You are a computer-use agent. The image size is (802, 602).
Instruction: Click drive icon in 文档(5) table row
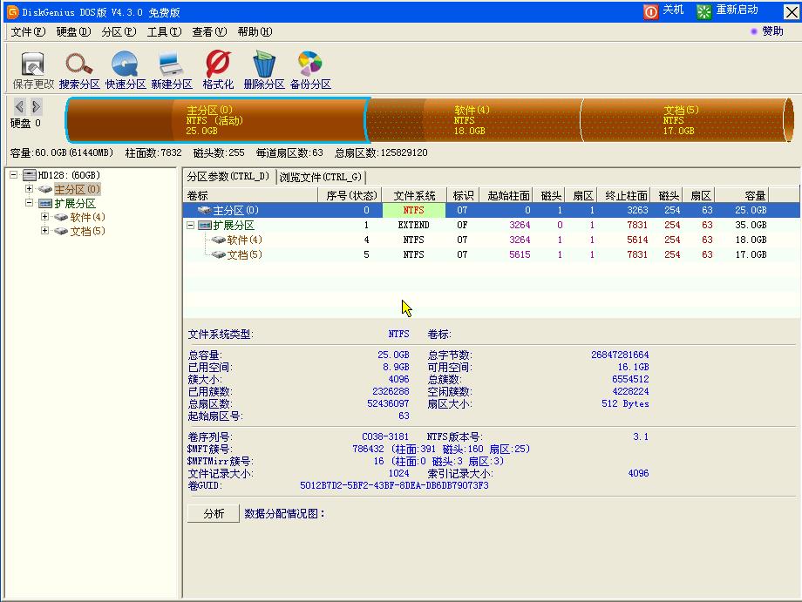(219, 254)
